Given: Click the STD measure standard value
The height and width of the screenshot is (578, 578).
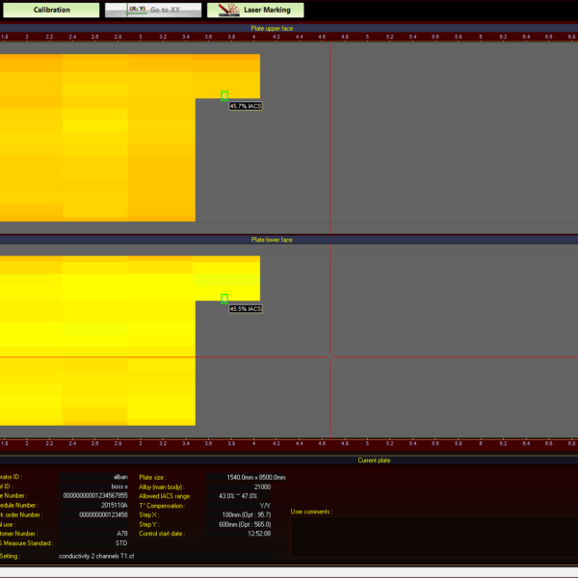Looking at the screenshot, I should 93,543.
